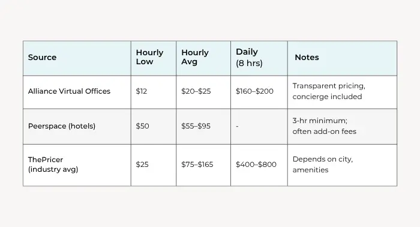Select the $50 hourly low cell
This screenshot has width=420, height=227.
tap(154, 127)
